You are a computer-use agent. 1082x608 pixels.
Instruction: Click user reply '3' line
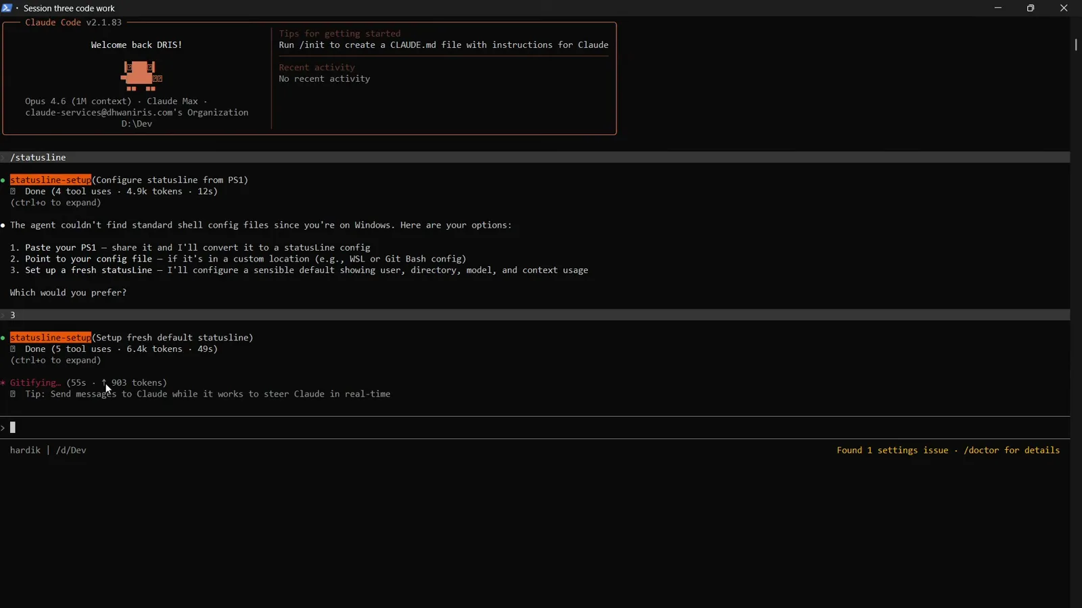click(535, 315)
